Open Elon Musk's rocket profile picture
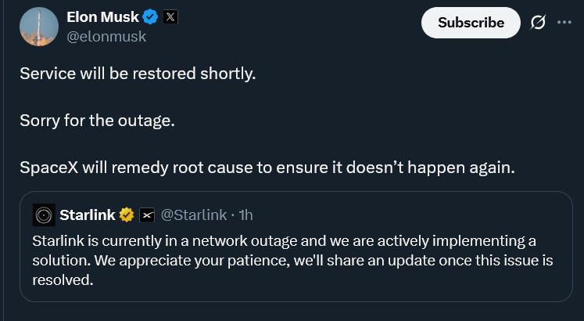 pos(39,26)
